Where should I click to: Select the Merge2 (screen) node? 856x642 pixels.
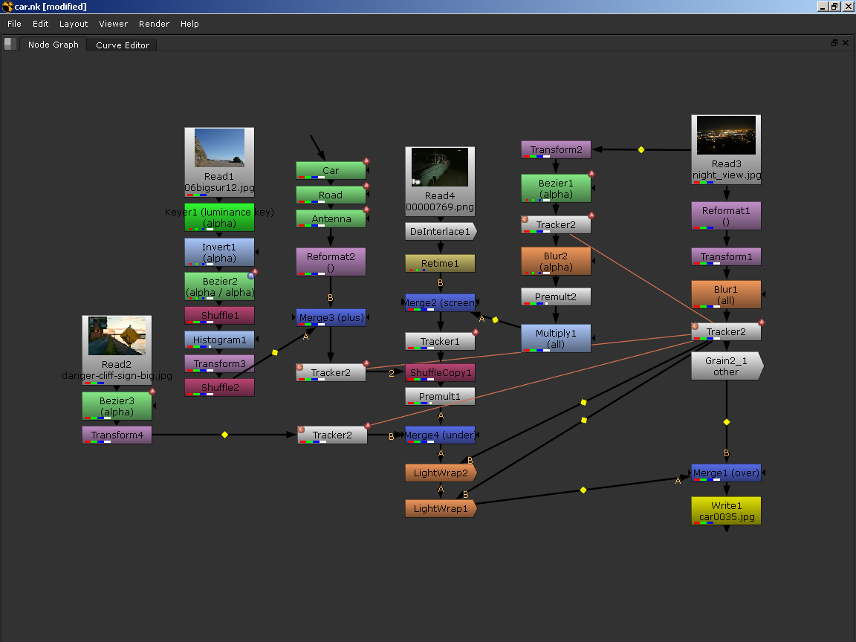pyautogui.click(x=440, y=303)
